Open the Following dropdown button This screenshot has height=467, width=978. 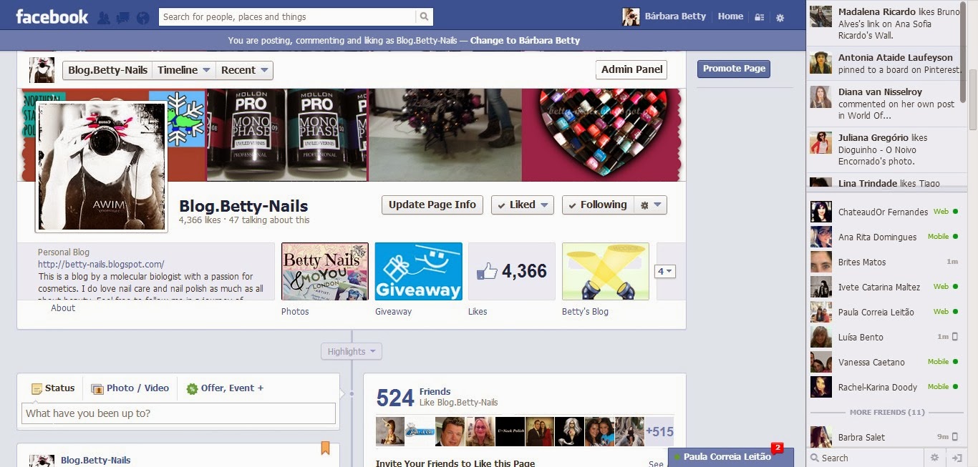[596, 205]
